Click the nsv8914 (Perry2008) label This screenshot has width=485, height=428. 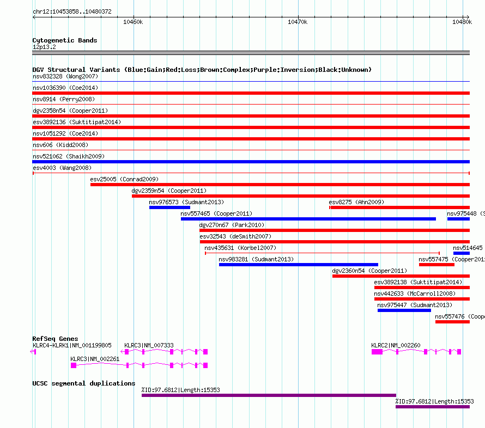64,99
